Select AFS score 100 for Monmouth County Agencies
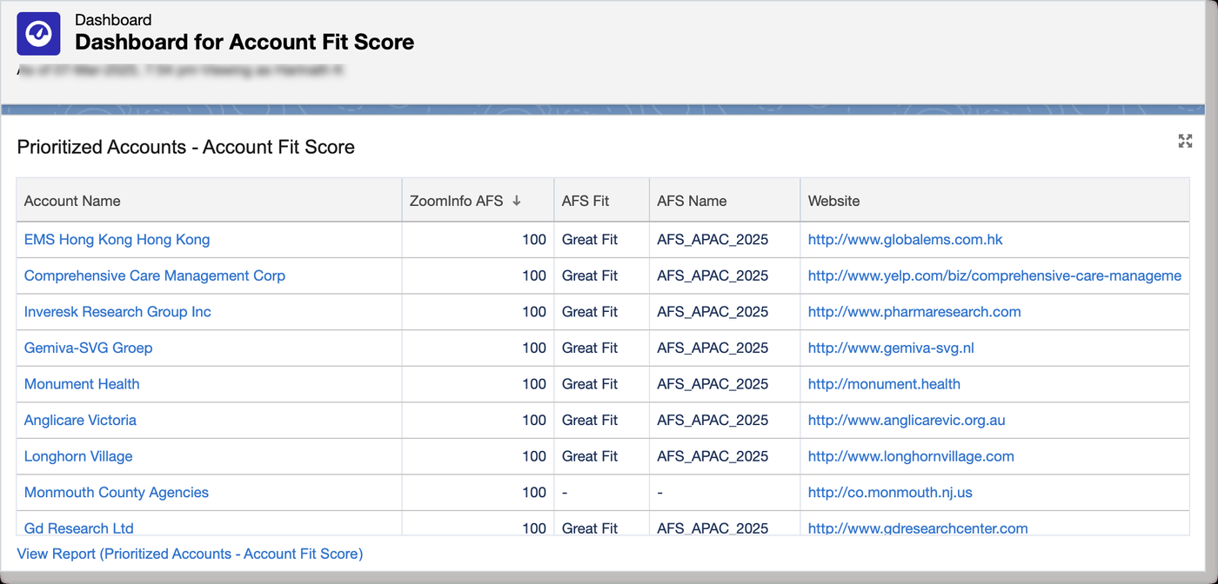Screen dimensions: 1218x584 (478, 492)
